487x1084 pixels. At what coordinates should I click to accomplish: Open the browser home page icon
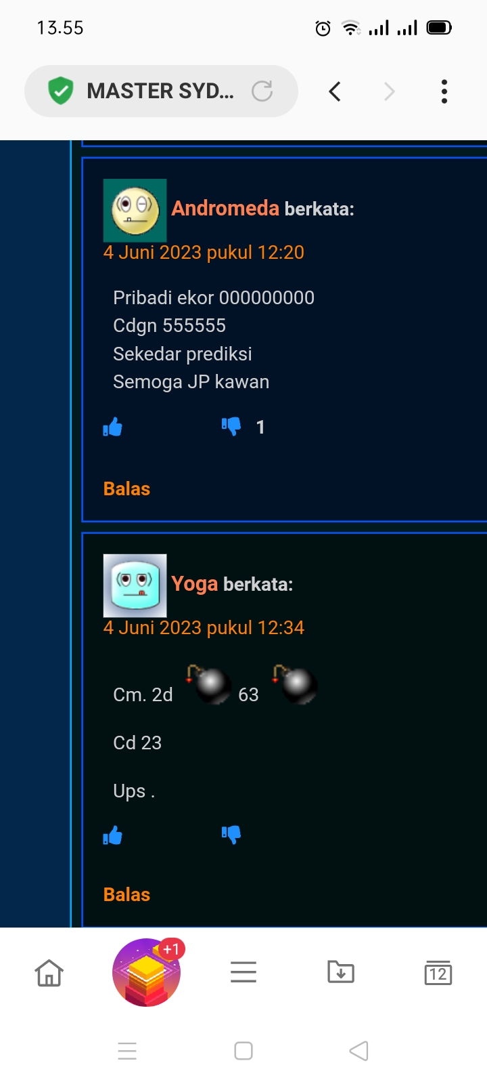click(49, 973)
